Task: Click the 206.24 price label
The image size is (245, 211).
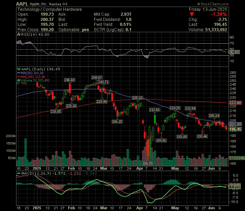Action: point(214,115)
